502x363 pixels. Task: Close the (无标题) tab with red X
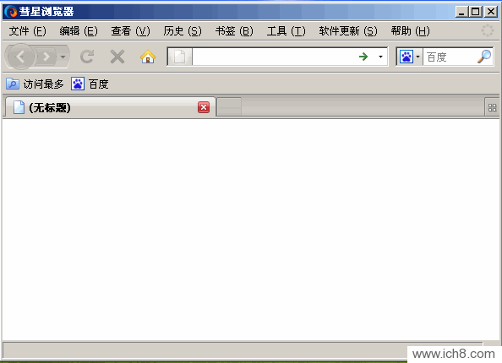click(x=204, y=107)
